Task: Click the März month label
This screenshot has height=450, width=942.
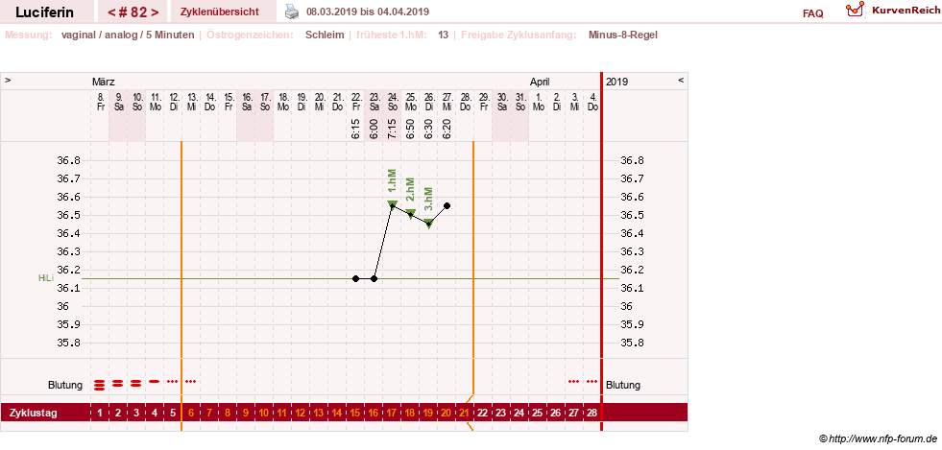Action: point(104,81)
